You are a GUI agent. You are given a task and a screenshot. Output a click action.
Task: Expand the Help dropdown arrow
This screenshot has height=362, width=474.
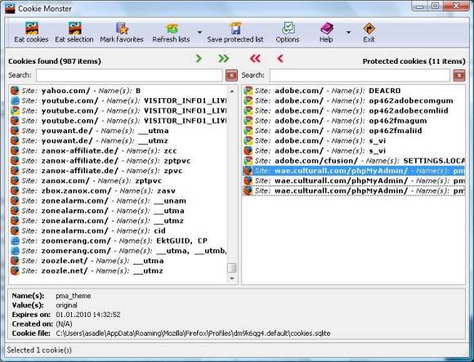[x=348, y=32]
